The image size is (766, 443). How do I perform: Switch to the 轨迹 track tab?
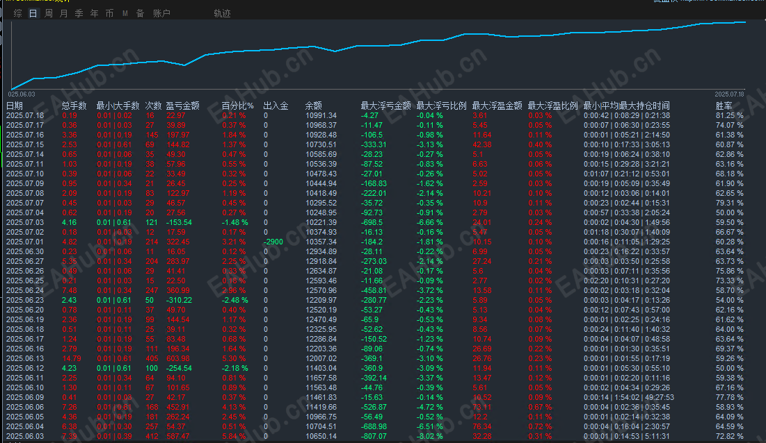222,13
